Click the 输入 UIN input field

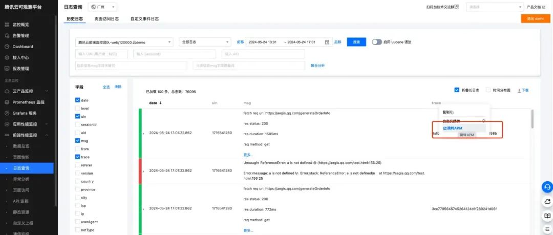[x=101, y=54]
